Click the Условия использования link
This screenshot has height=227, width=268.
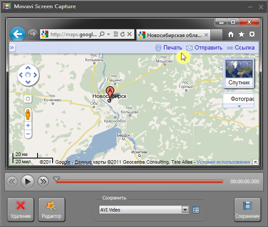pyautogui.click(x=223, y=162)
